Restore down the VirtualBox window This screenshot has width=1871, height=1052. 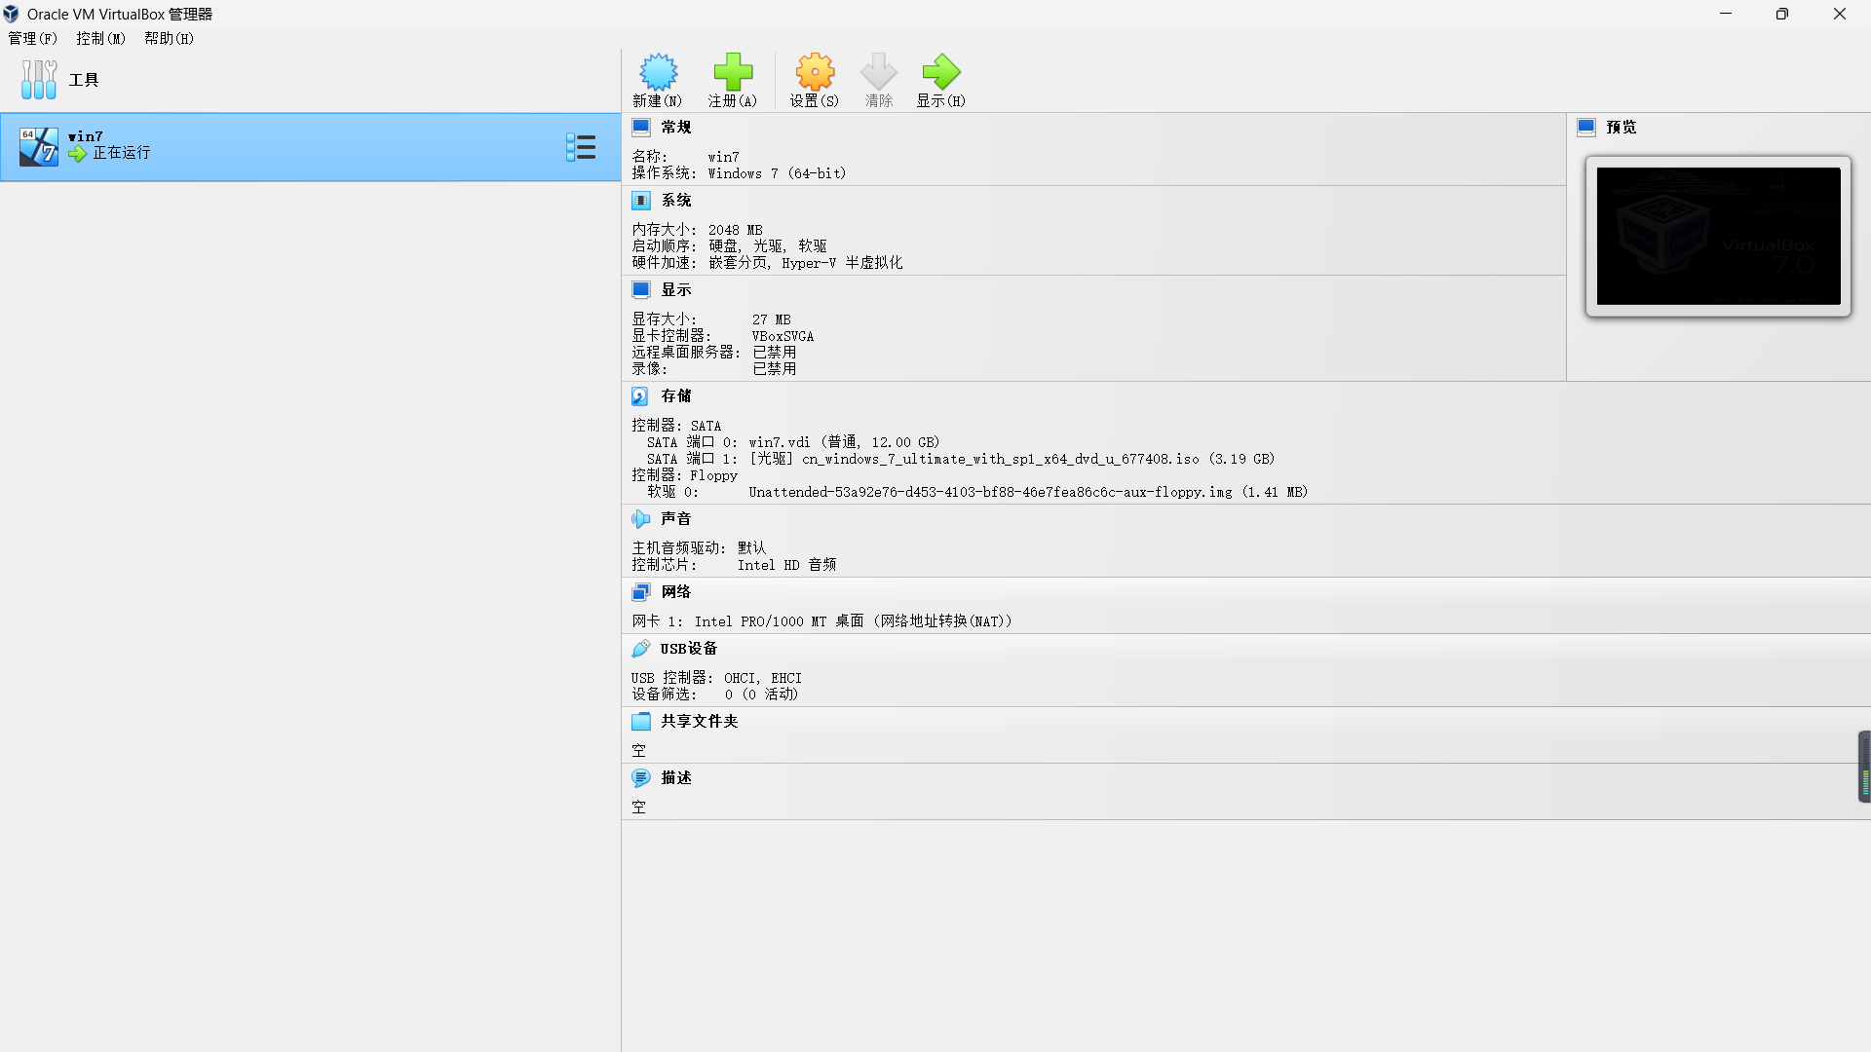(x=1782, y=14)
